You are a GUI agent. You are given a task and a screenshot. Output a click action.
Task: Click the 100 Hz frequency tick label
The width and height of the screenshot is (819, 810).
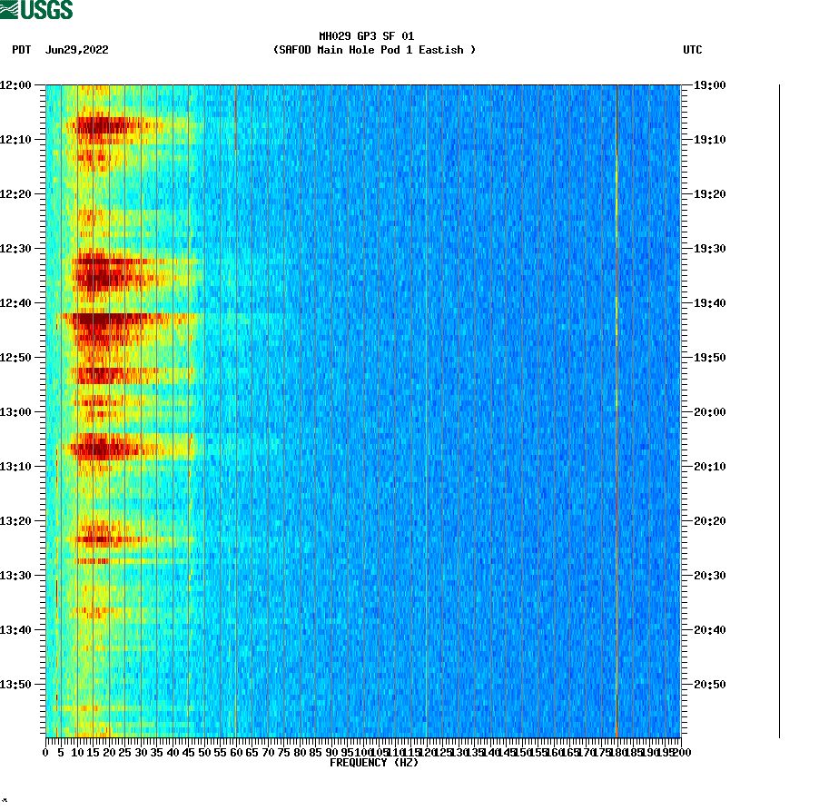[x=361, y=752]
